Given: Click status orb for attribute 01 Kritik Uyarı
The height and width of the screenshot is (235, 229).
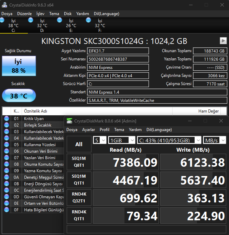Looking at the screenshot, I should click(7, 119).
